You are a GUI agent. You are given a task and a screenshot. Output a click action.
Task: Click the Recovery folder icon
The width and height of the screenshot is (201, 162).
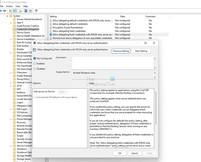click(14, 122)
